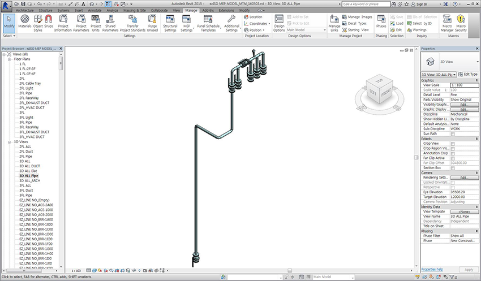Screen dimensions: 481x281
Task: Open the Properties help link
Action: pos(432,269)
